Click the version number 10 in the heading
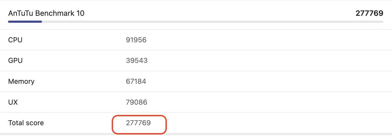The height and width of the screenshot is (137, 392). pyautogui.click(x=80, y=13)
